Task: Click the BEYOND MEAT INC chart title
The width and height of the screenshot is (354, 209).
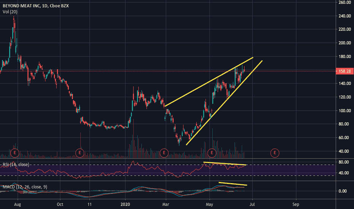Action: pos(36,6)
